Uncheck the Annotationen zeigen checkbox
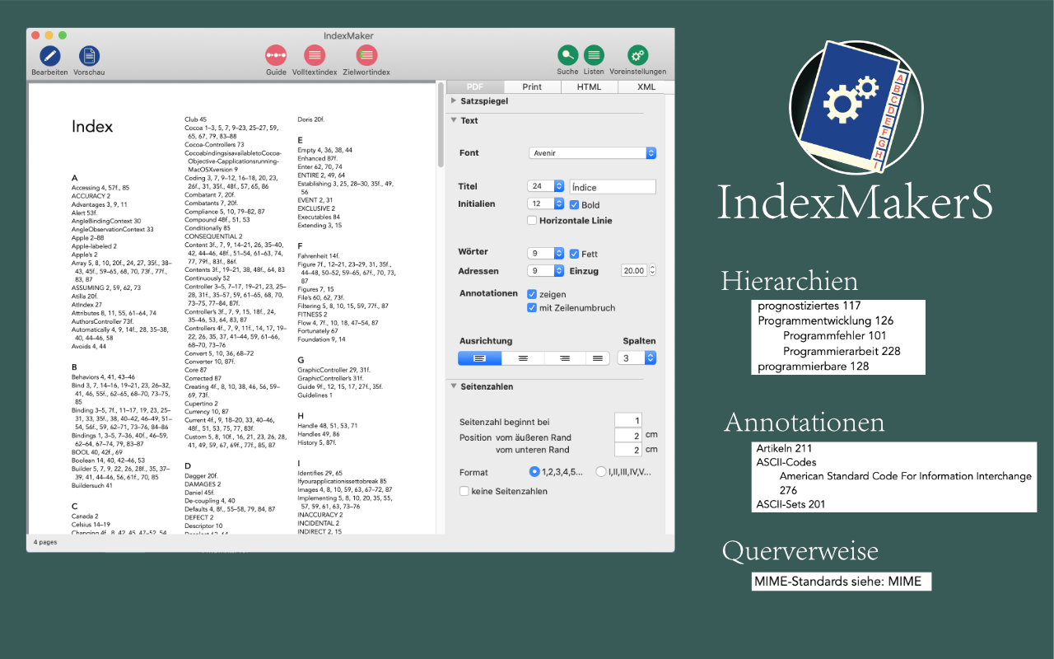This screenshot has height=659, width=1054. pyautogui.click(x=532, y=294)
